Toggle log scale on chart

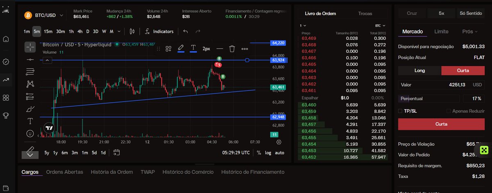(x=268, y=153)
